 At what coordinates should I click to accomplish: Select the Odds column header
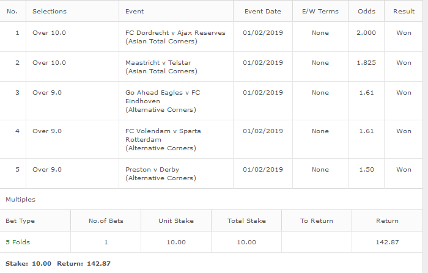(x=366, y=12)
